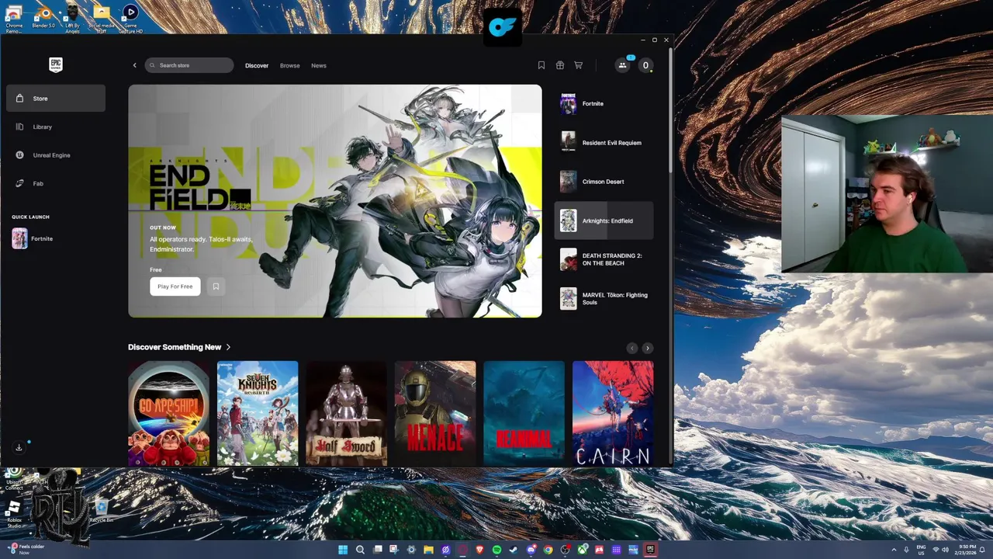Select Fortnite in the featured list
Image resolution: width=993 pixels, height=559 pixels.
pyautogui.click(x=604, y=103)
